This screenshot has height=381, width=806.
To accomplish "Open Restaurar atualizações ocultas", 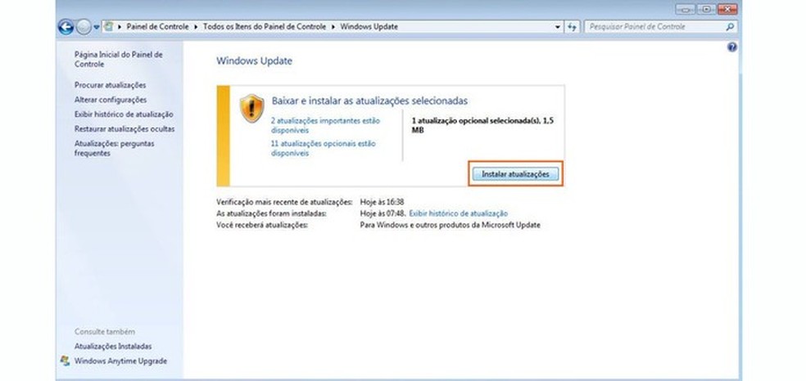I will click(125, 129).
